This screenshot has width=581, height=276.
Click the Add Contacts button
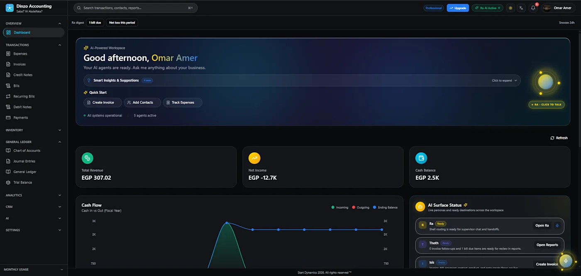(142, 103)
